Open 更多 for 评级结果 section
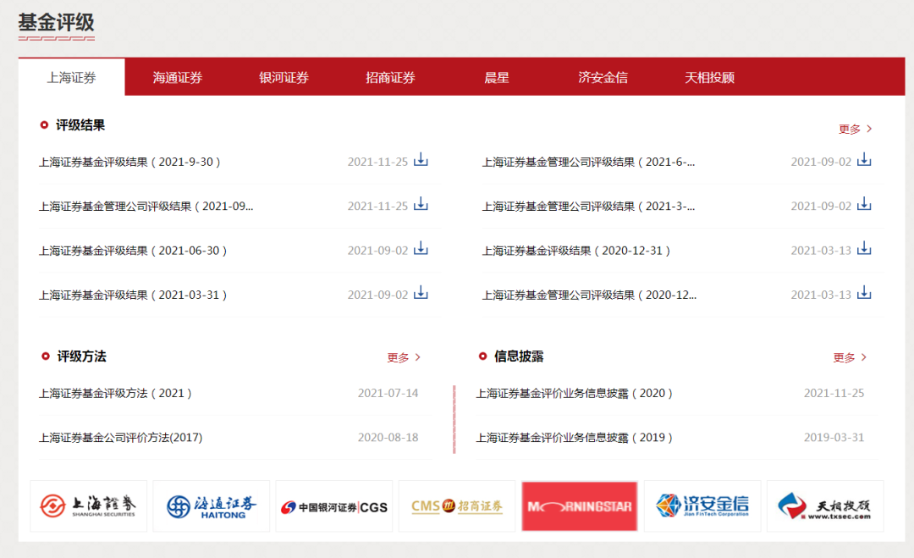Image resolution: width=914 pixels, height=558 pixels. coord(855,129)
